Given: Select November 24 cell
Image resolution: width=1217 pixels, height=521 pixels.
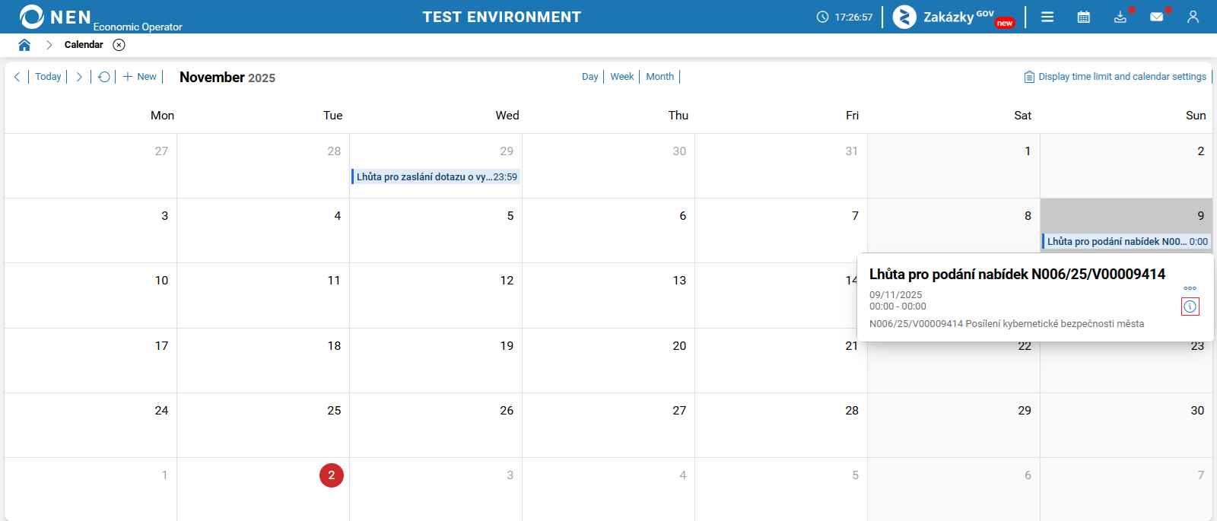Looking at the screenshot, I should tap(91, 425).
